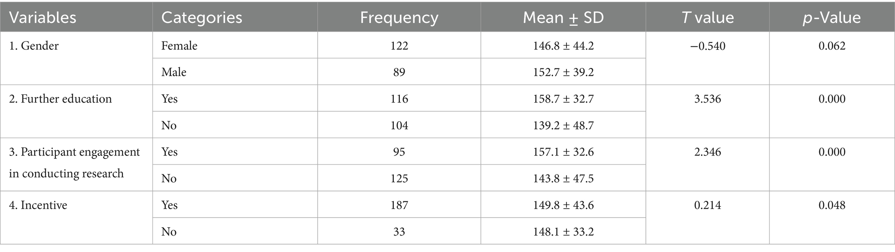Viewport: 895px width, 252px height.
Task: Select the Frequency column header
Action: (x=399, y=18)
